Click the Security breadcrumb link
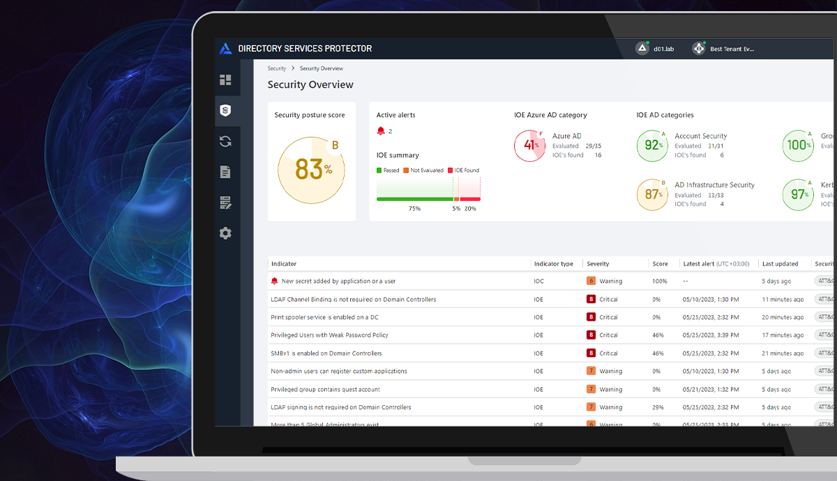 click(276, 68)
